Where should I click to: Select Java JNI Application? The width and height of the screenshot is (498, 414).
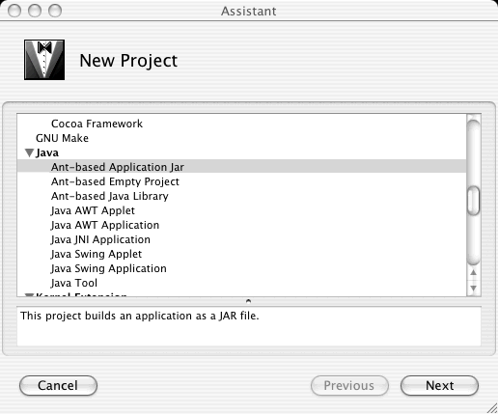point(241,239)
